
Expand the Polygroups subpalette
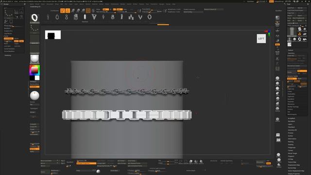(292, 148)
